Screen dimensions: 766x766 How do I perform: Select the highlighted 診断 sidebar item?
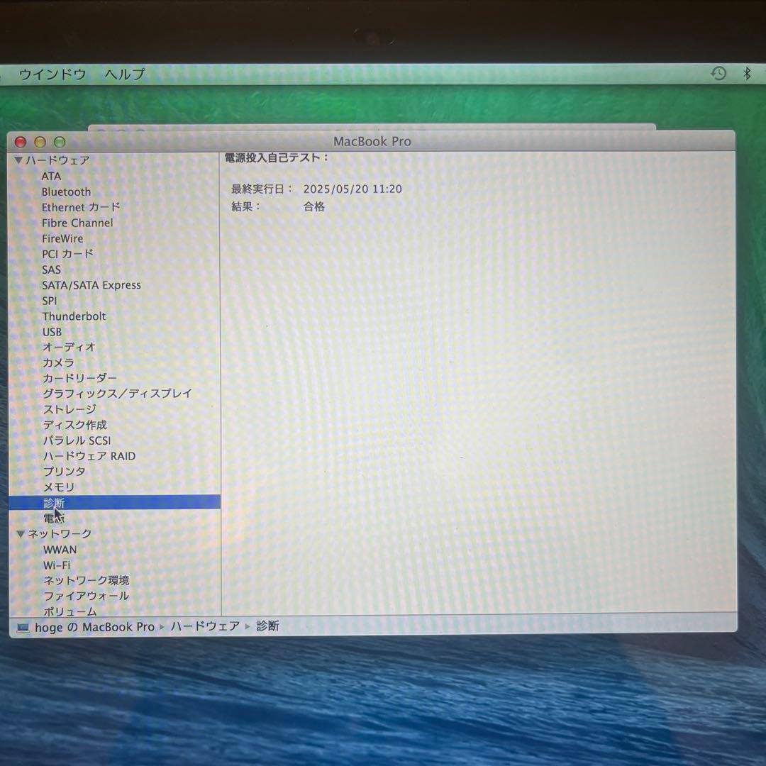coord(54,503)
